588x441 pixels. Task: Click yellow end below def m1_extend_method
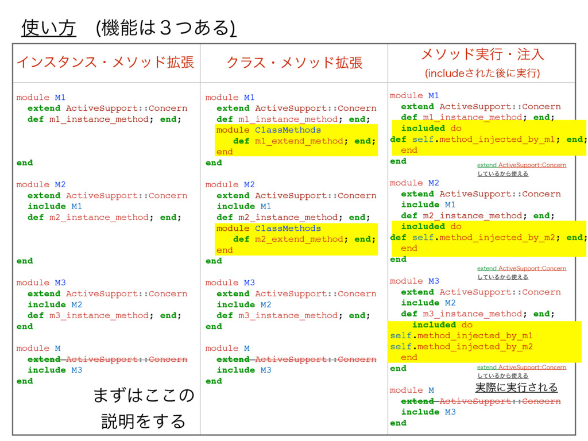click(x=225, y=152)
